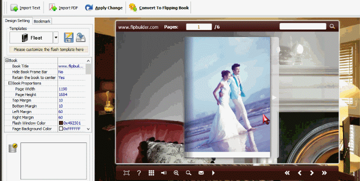
Task: Apply Change to the book
Action: point(103,8)
